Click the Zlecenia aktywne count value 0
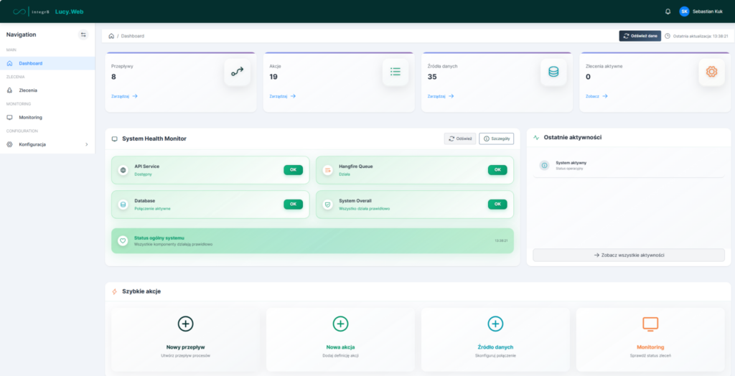The image size is (735, 376). point(589,77)
